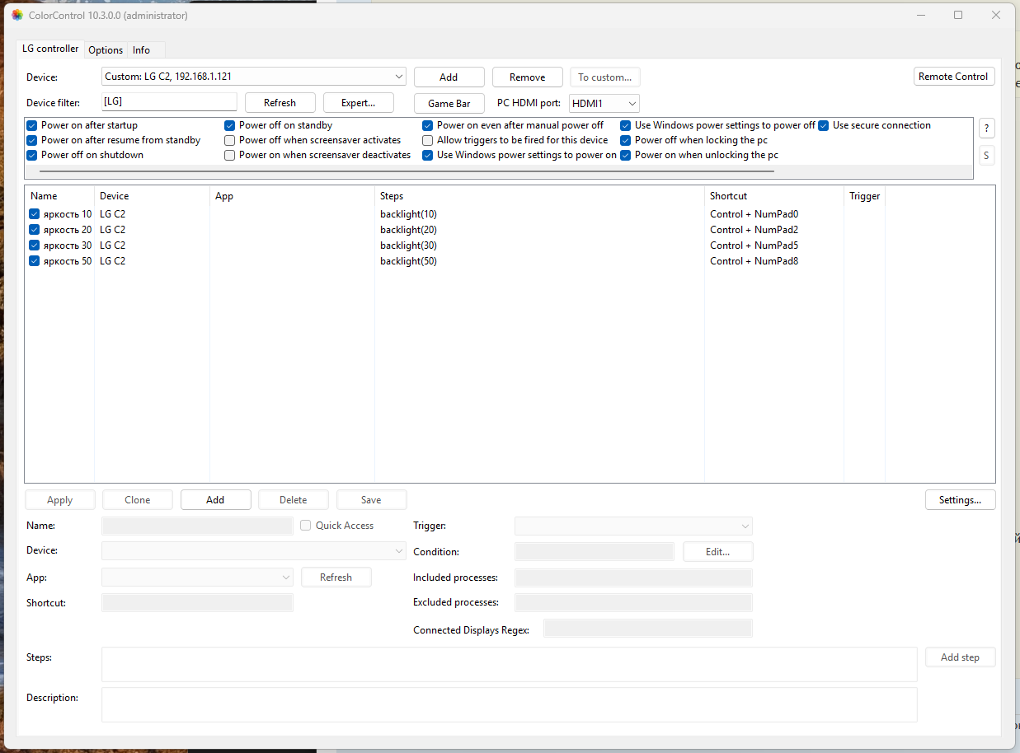Switch to the Options tab
Viewport: 1020px width, 753px height.
pos(106,50)
